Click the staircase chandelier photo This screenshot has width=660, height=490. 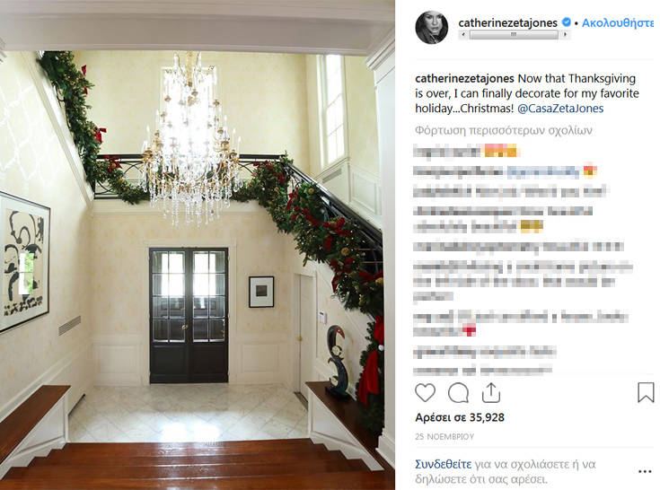coord(198,245)
